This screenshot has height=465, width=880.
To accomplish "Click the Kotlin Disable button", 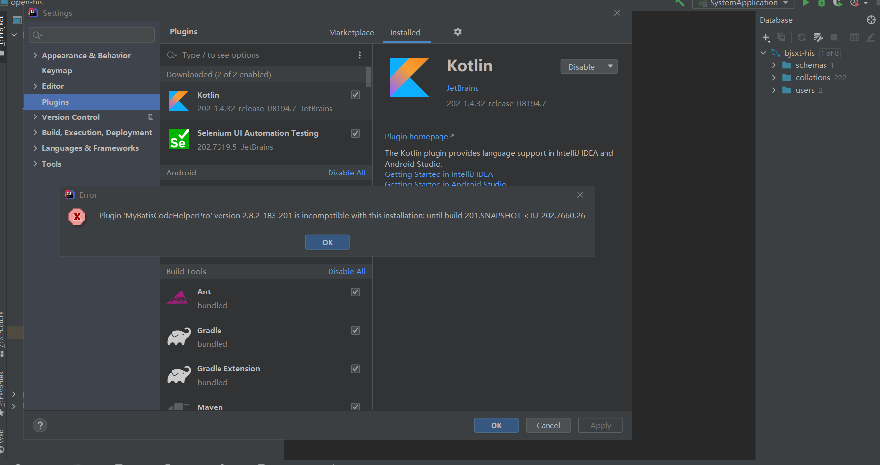I will (x=582, y=66).
